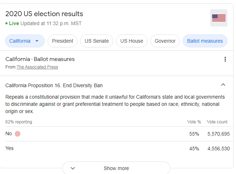Click the Vote count column header
The width and height of the screenshot is (236, 174).
217,122
